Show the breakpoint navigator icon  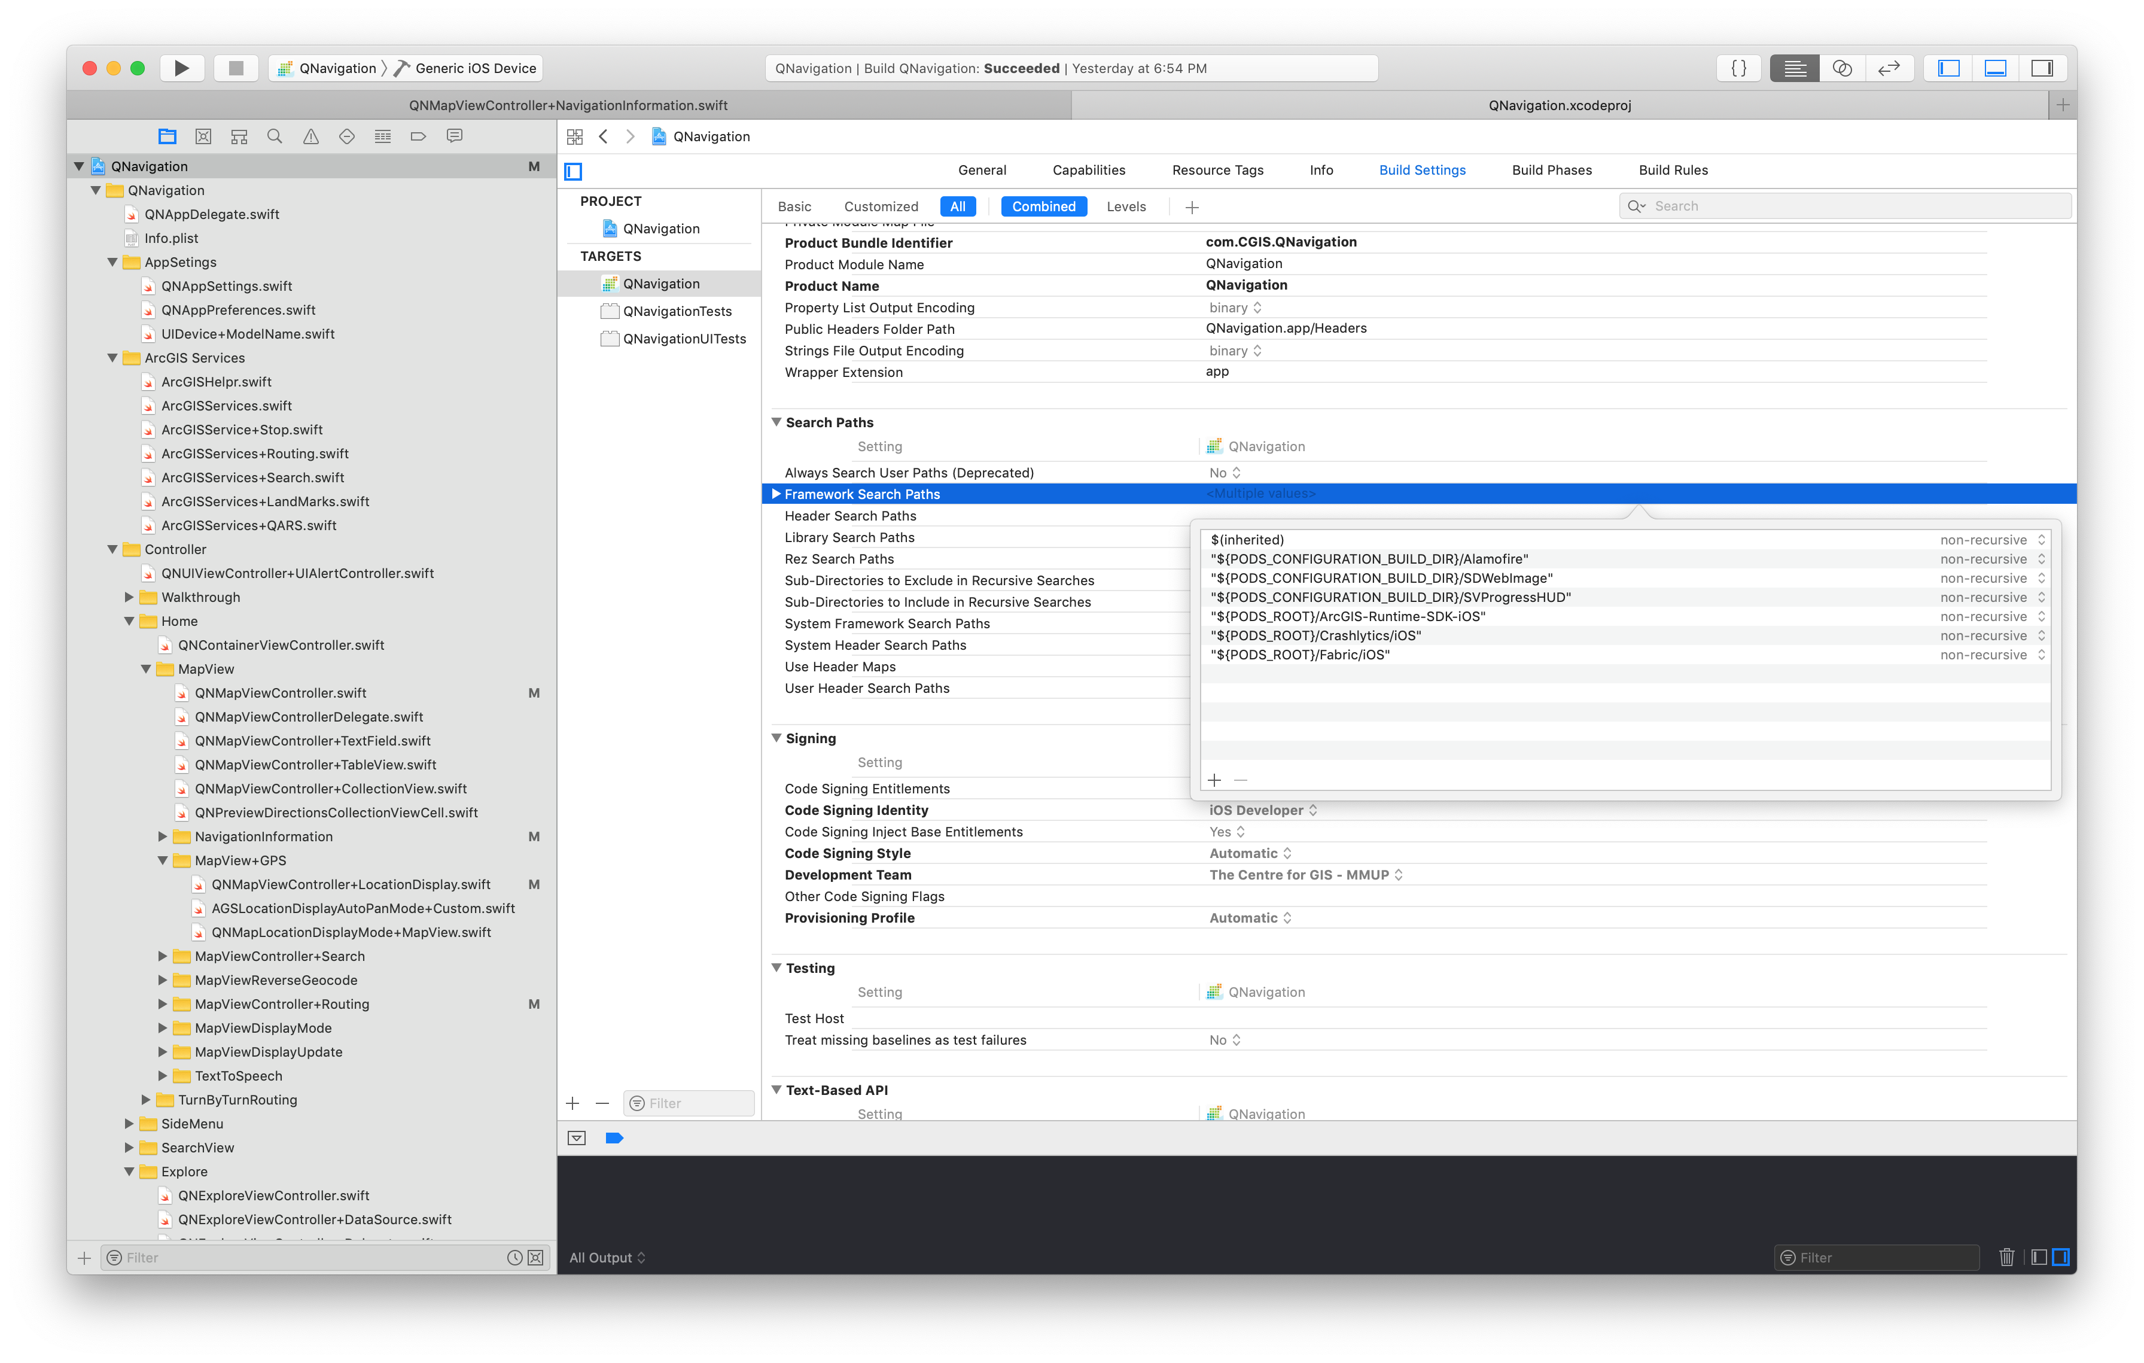click(419, 136)
